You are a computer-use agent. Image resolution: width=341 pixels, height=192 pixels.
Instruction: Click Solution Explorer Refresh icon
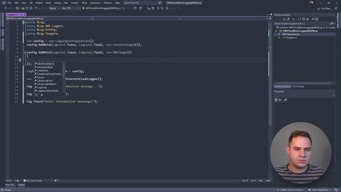pos(299,19)
